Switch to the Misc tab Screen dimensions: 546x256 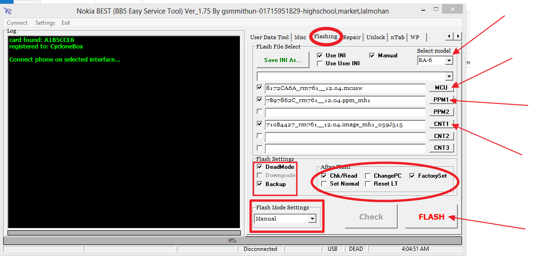(300, 37)
